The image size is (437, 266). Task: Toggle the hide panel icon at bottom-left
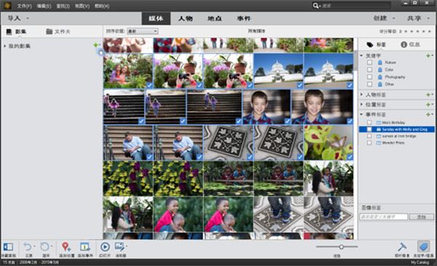click(8, 247)
